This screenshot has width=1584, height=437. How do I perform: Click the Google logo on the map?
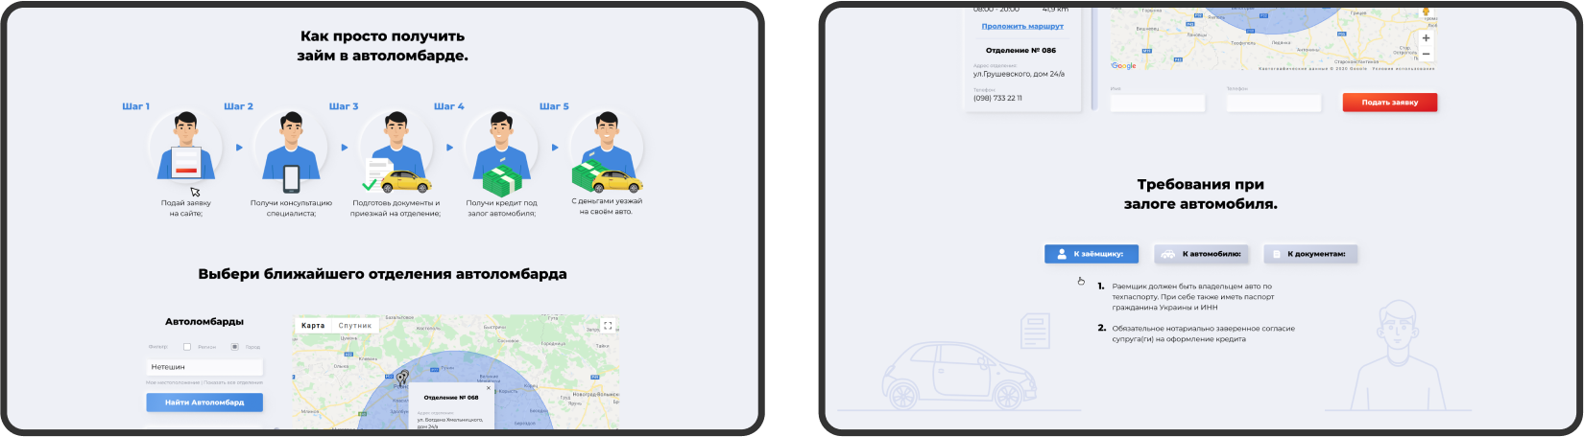point(1123,65)
